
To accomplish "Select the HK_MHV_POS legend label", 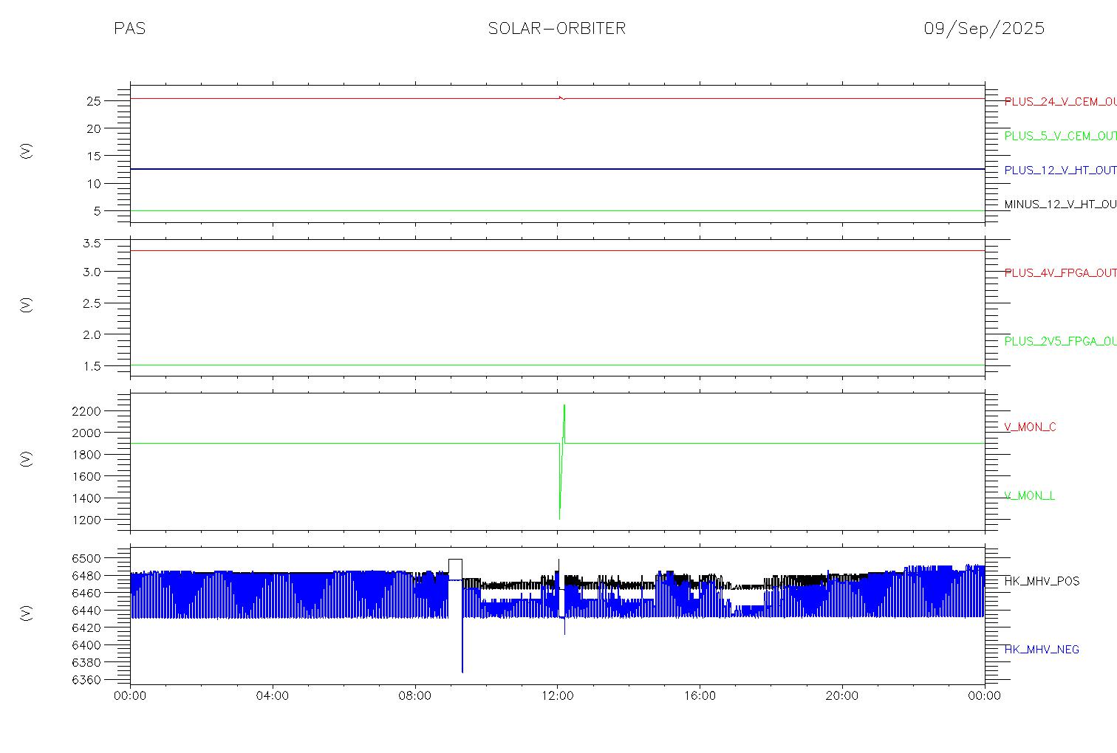I will (1042, 581).
